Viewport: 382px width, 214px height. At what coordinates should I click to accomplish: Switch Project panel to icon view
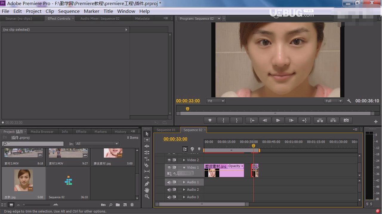coord(11,205)
